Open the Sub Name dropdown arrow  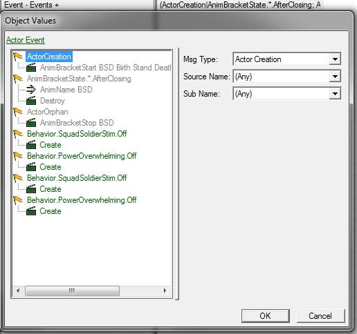335,94
